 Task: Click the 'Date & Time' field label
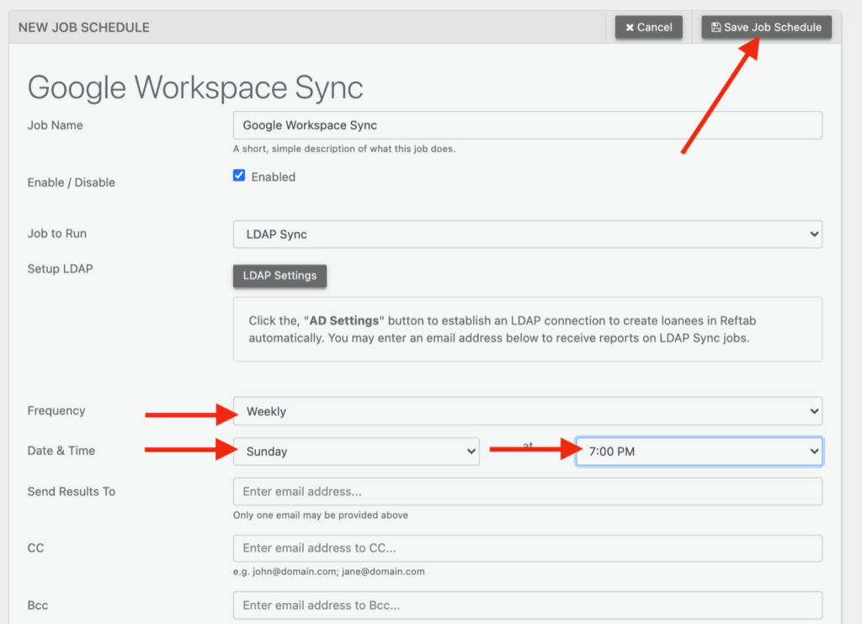coord(61,451)
